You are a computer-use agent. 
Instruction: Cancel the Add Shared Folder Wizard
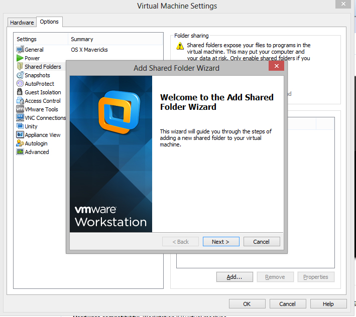coord(262,242)
